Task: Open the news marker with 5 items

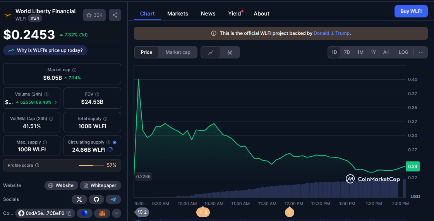Action: tap(203, 212)
